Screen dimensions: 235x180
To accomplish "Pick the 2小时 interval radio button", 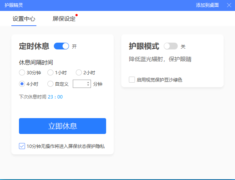I will (x=79, y=72).
